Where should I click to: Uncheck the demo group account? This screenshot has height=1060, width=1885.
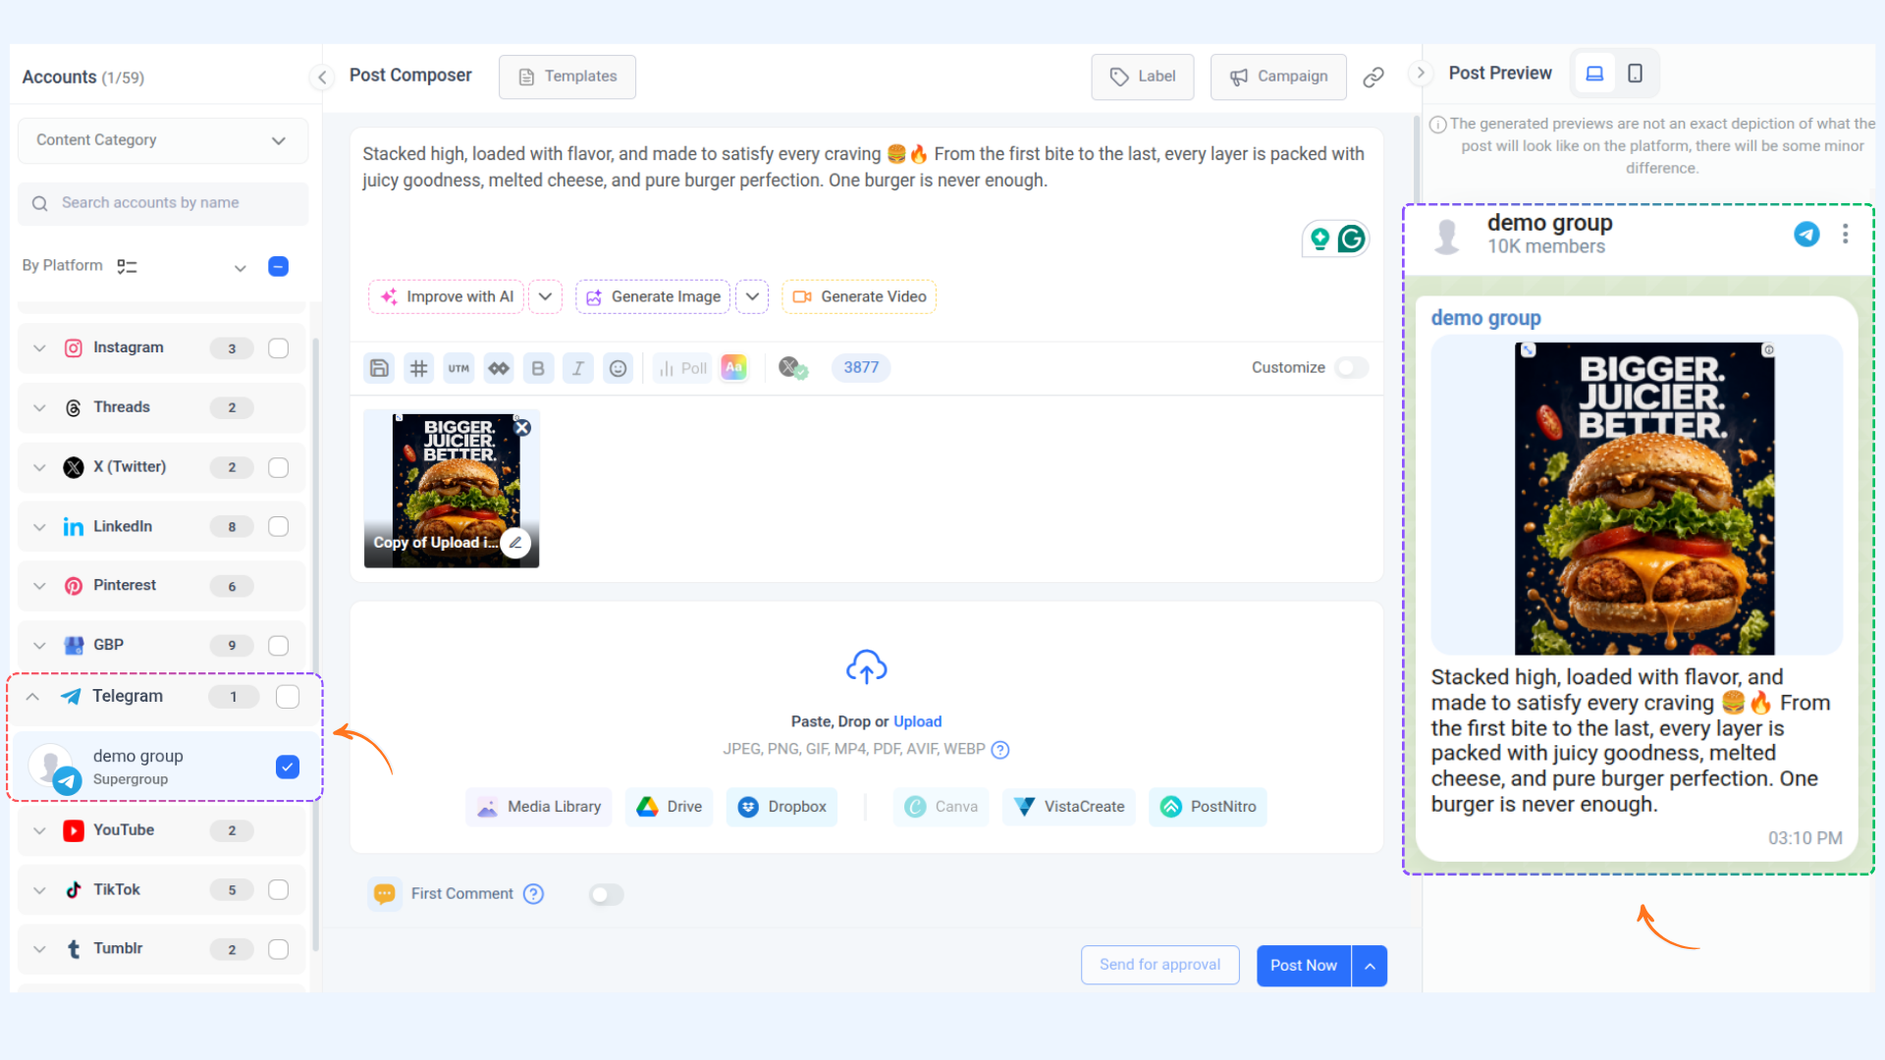[x=288, y=768]
